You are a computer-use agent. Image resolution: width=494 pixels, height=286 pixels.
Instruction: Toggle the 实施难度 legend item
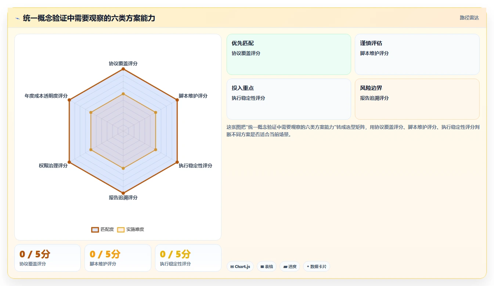pyautogui.click(x=130, y=229)
